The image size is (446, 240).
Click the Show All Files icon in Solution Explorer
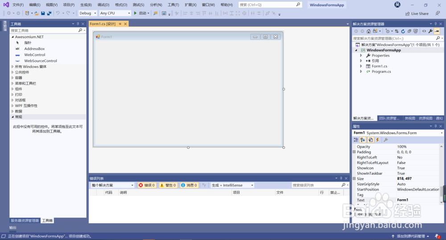tap(416, 31)
